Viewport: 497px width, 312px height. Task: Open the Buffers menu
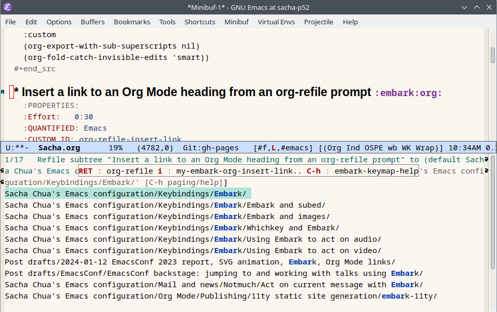coord(93,22)
